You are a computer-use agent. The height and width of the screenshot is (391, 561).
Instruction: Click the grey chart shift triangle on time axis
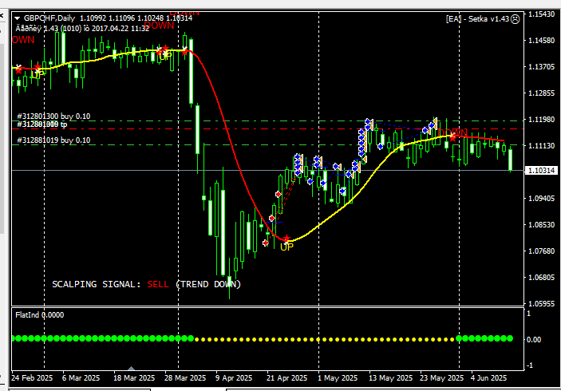click(132, 368)
